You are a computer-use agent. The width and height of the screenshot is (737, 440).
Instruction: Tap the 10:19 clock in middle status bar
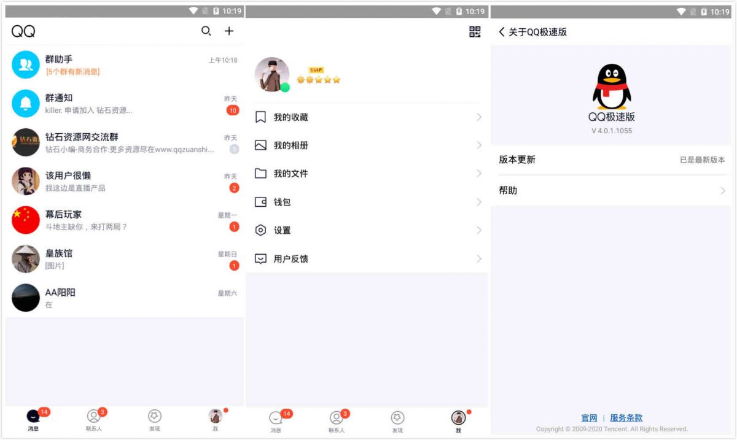tap(475, 11)
